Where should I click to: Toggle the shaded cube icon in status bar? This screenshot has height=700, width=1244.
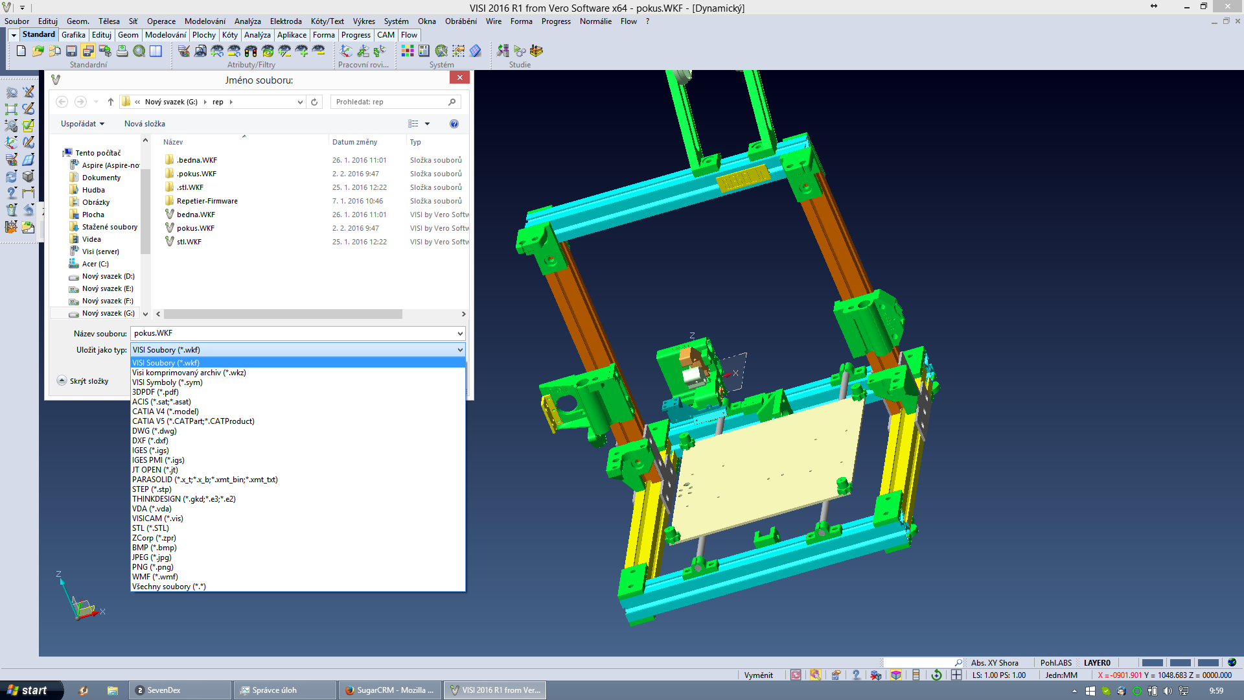click(x=896, y=675)
